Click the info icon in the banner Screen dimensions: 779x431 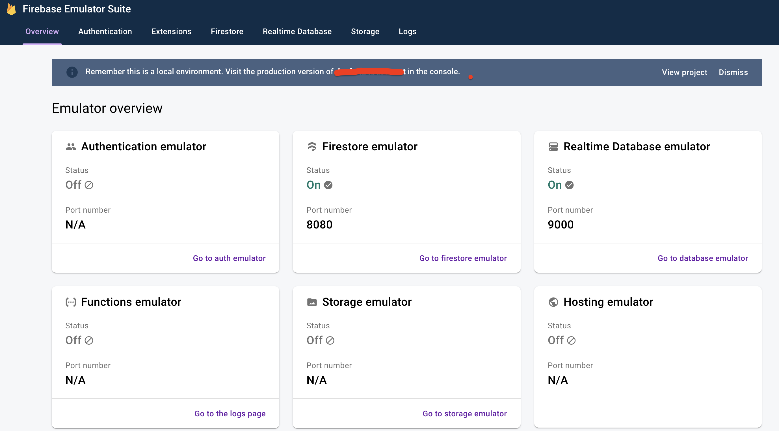[x=72, y=72]
